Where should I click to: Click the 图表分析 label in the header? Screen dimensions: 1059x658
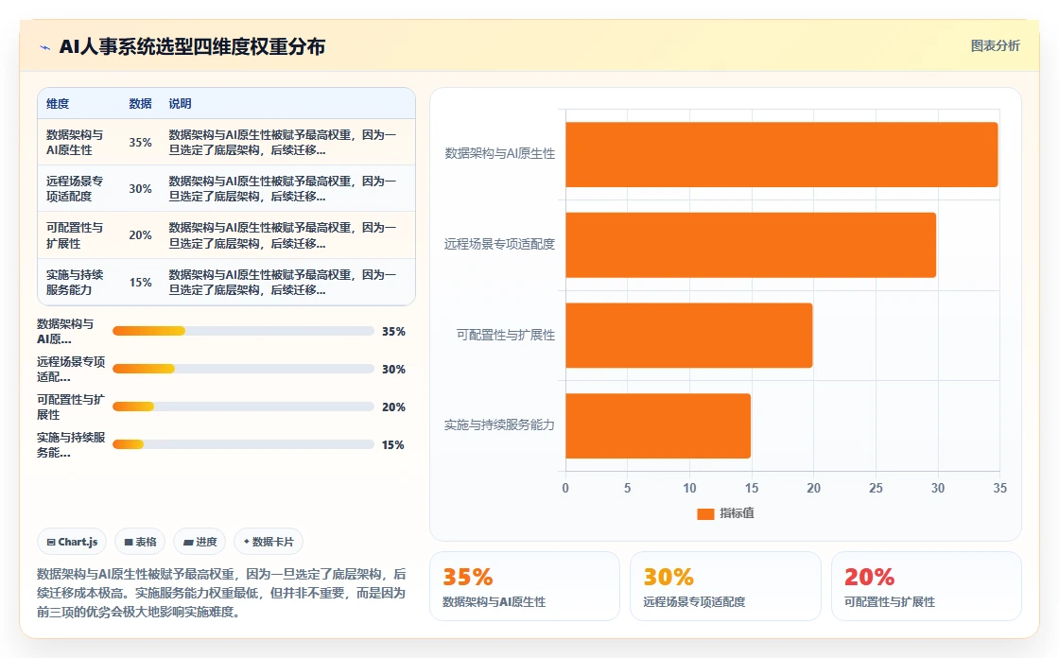point(995,46)
